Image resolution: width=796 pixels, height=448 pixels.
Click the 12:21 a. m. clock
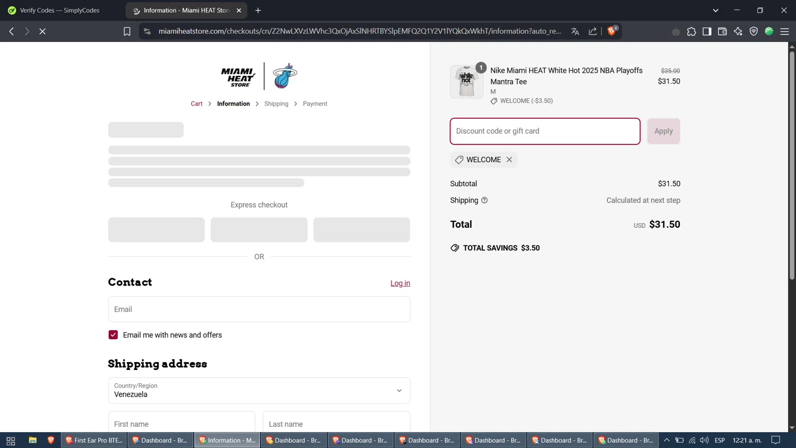[747, 440]
